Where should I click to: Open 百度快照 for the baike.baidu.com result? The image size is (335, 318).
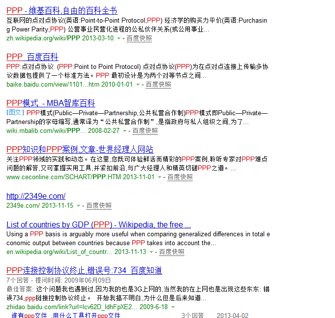158,85
